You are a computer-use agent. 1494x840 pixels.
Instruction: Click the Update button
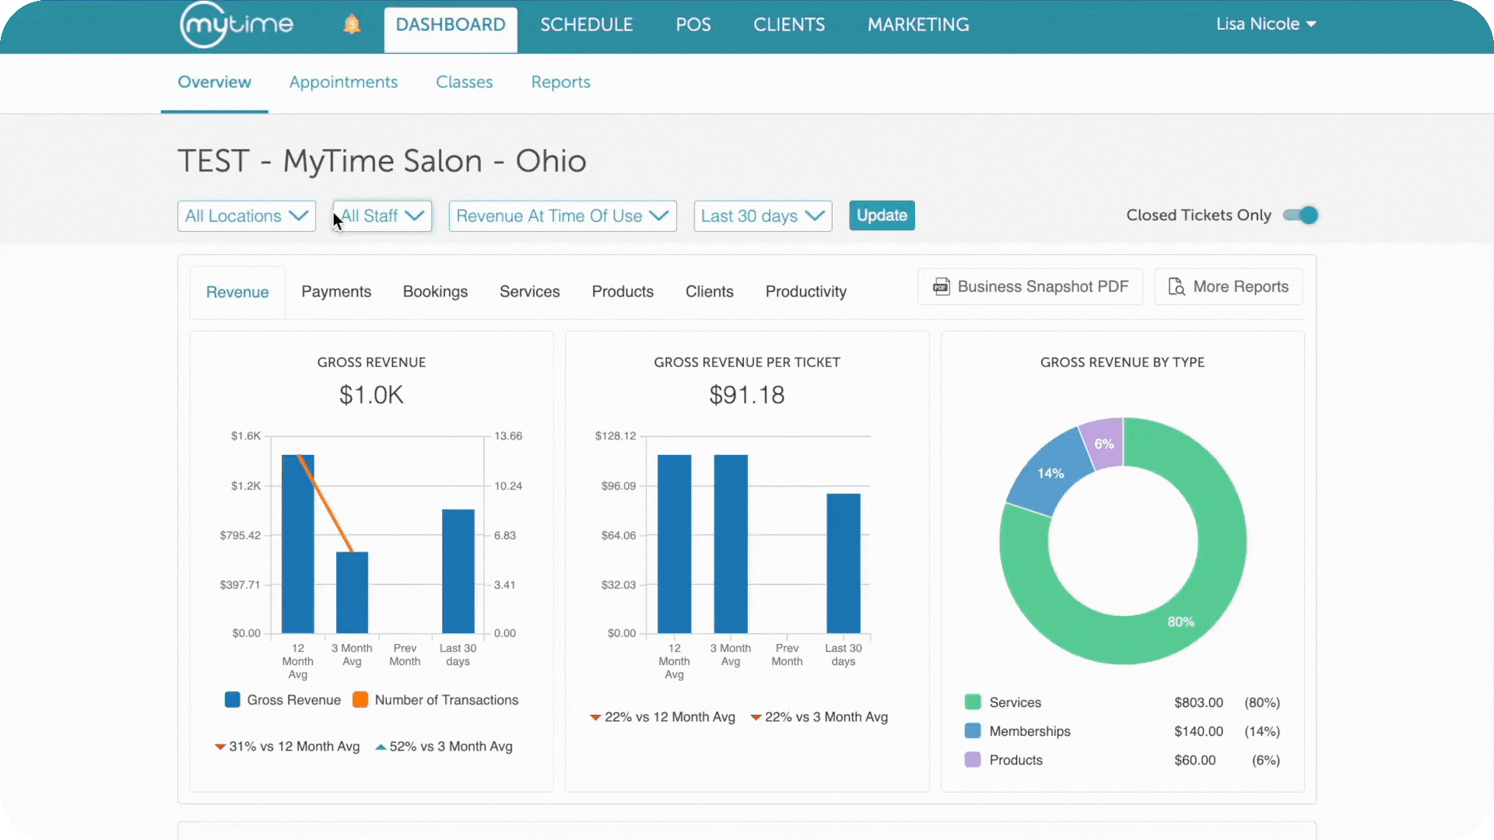point(882,215)
